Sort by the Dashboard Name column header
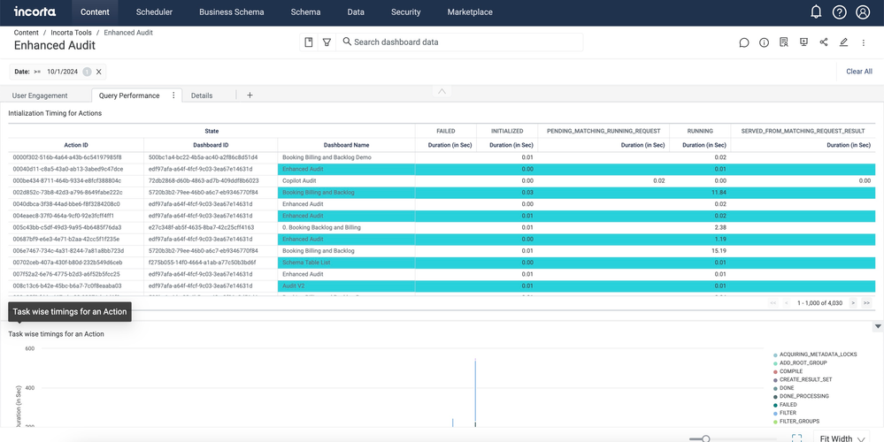The width and height of the screenshot is (884, 442). [346, 145]
